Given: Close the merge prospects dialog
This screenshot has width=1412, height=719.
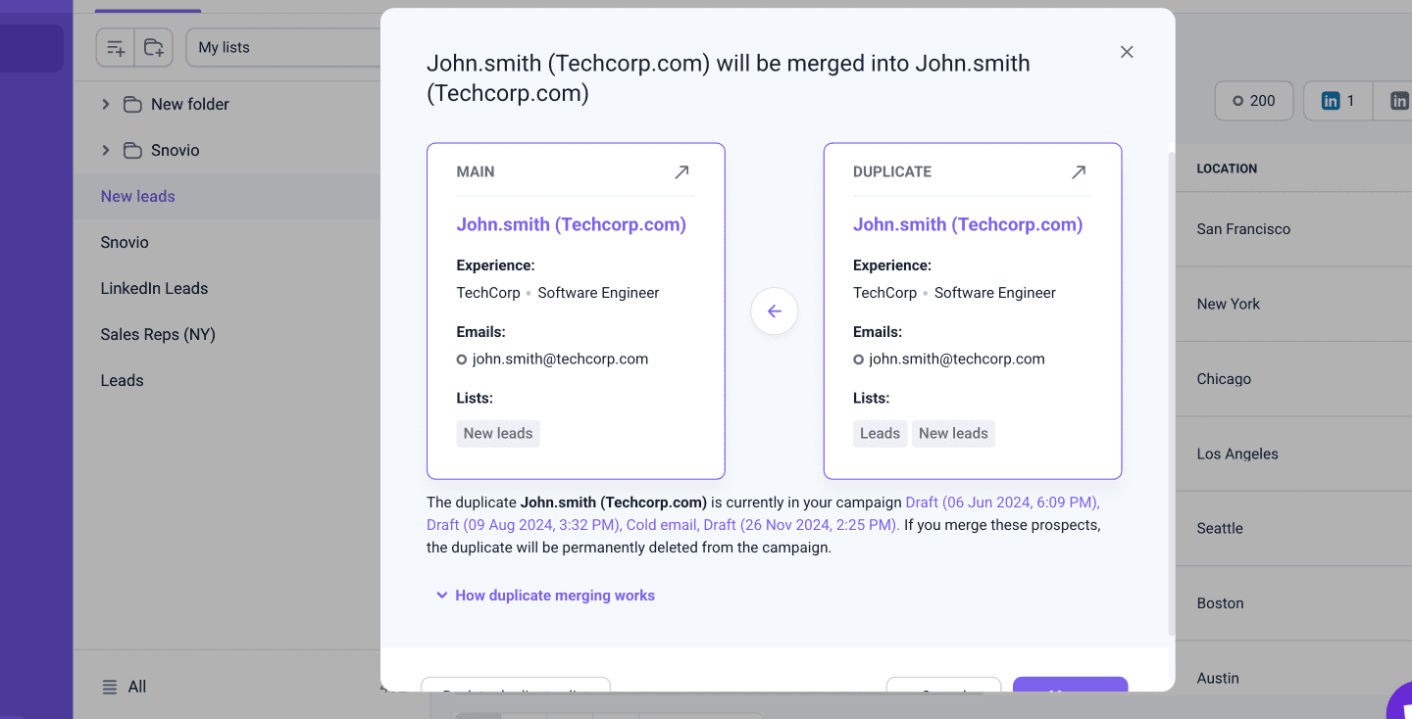Looking at the screenshot, I should click(1127, 52).
